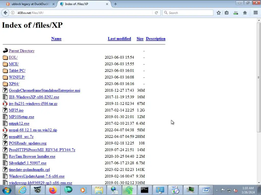Go up to the Parent Directory
Screen dimensions: 261x195
22,51
